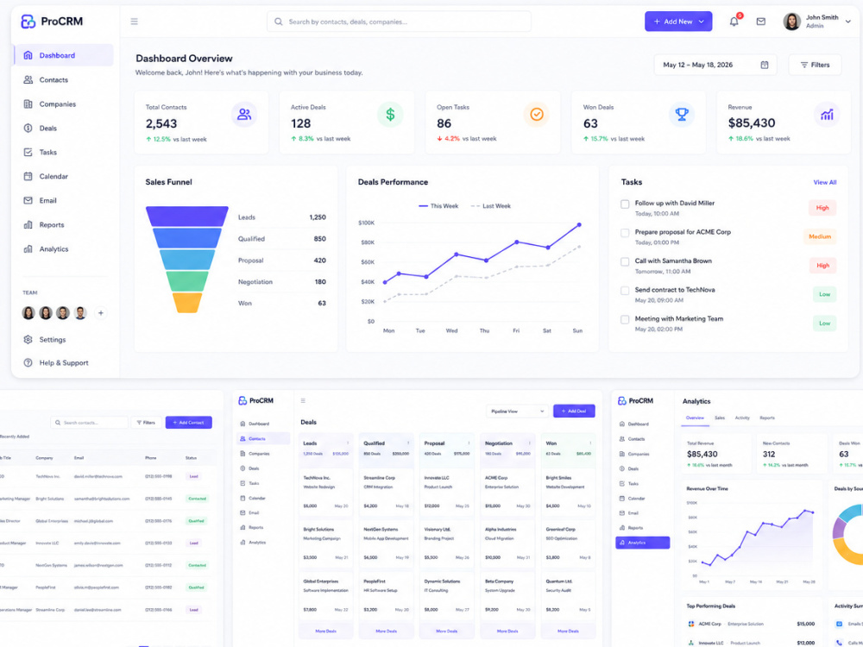
Task: Toggle Last Week series in Deals Performance legend
Action: pos(491,206)
